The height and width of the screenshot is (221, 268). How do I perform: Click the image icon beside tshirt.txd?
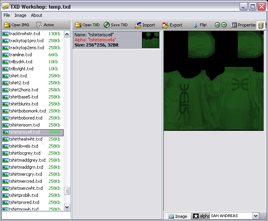click(x=5, y=76)
